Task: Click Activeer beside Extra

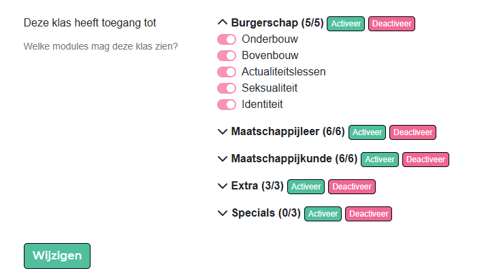Action: click(306, 187)
